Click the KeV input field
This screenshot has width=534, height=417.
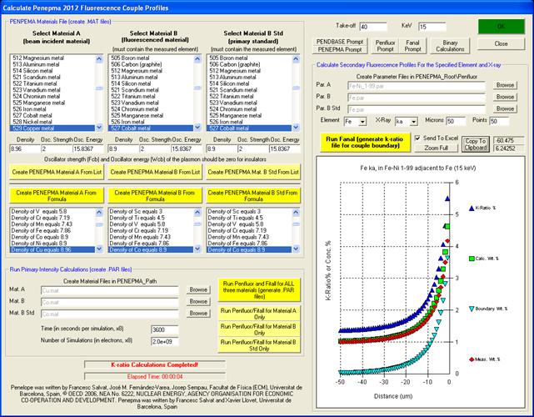pyautogui.click(x=432, y=27)
